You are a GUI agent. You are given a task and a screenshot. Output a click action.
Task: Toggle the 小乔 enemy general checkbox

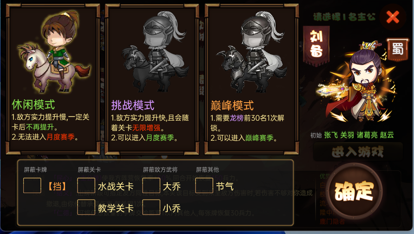pyautogui.click(x=151, y=208)
